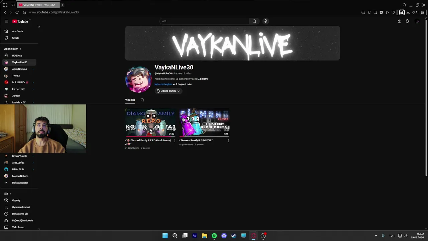428x241 pixels.
Task: Click the send/flow arrow icon
Action: point(387,12)
